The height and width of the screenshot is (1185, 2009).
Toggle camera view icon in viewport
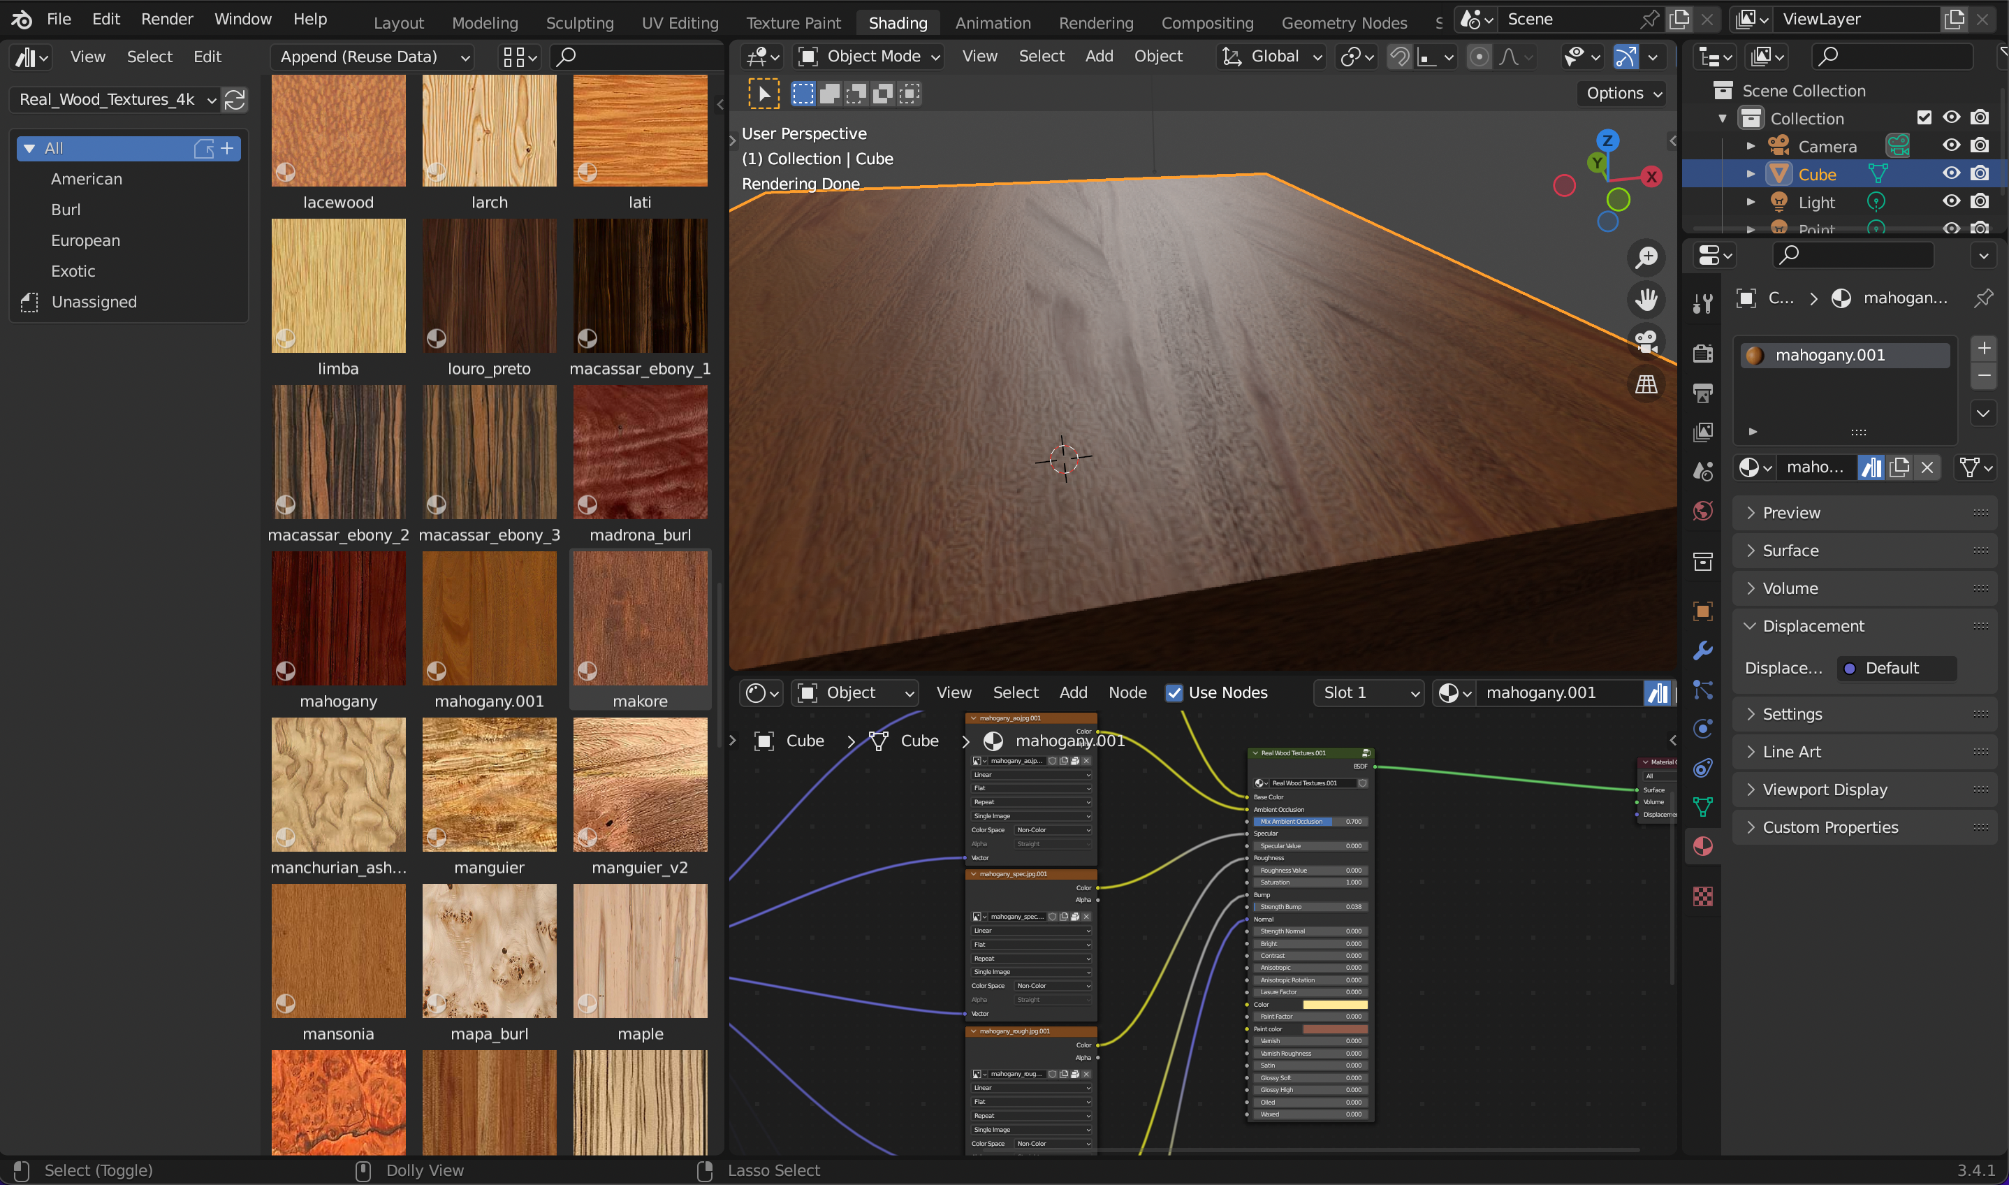pyautogui.click(x=1646, y=342)
